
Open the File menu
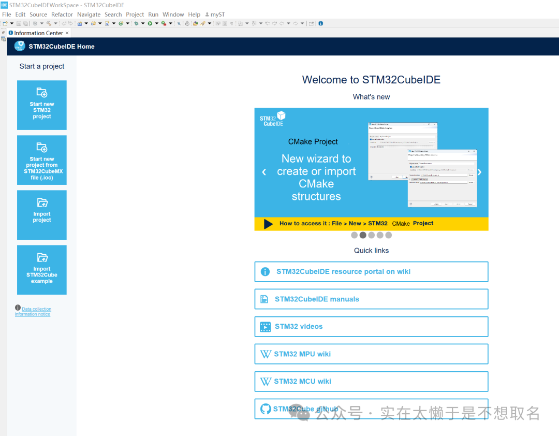(6, 14)
